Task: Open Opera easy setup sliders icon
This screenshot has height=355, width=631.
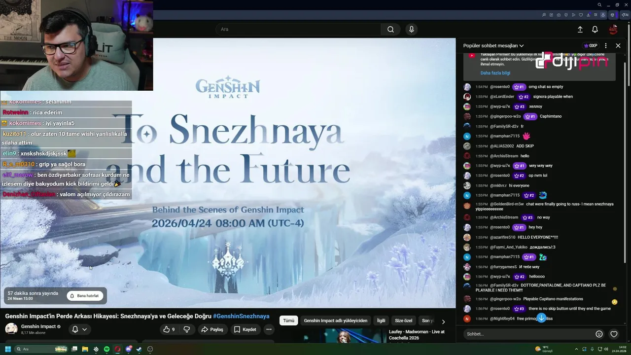Action: pos(596,15)
